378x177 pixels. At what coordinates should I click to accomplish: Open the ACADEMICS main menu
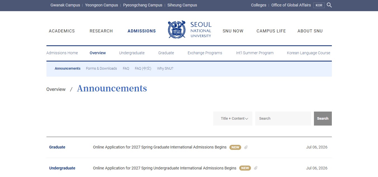point(62,31)
